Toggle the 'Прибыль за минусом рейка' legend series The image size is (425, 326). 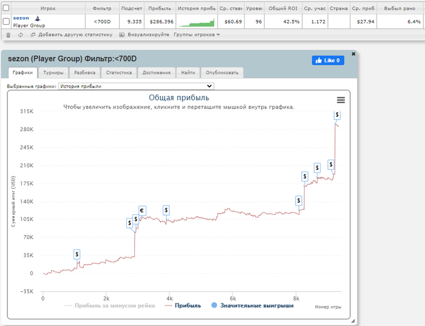pos(110,306)
